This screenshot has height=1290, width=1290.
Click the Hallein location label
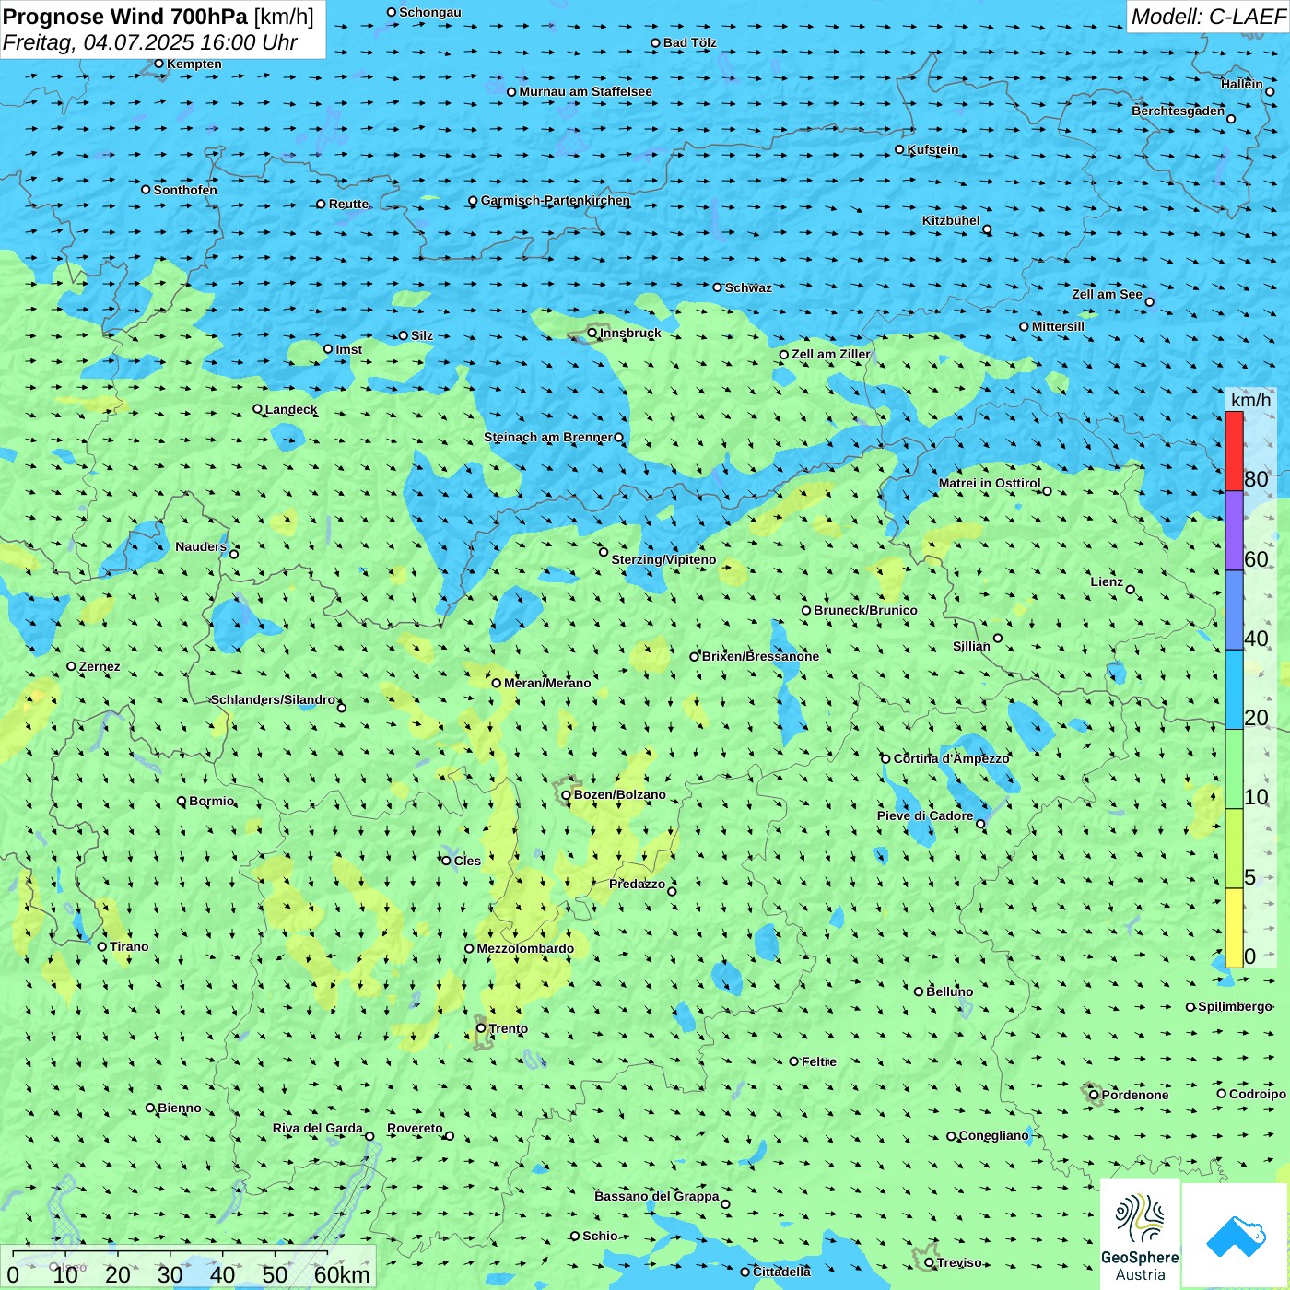(1242, 84)
